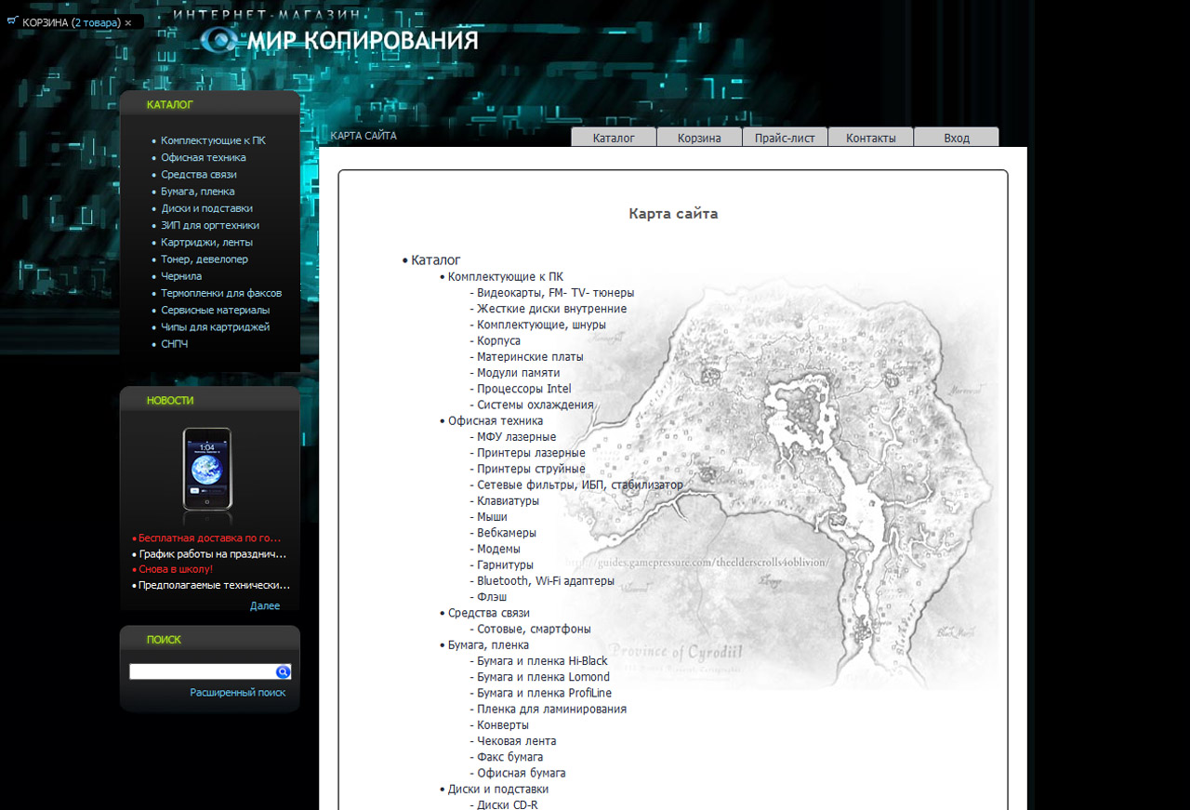Click the shopping cart icon at top-left
The height and width of the screenshot is (810, 1190).
(12, 21)
